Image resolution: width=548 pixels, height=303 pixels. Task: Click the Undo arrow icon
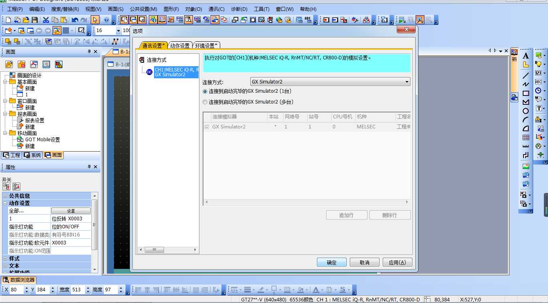tap(75, 20)
